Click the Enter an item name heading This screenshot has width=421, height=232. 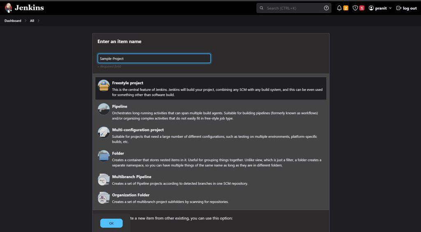click(119, 41)
